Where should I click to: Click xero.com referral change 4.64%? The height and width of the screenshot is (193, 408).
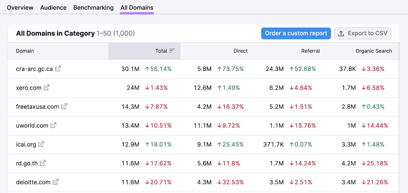tap(301, 88)
